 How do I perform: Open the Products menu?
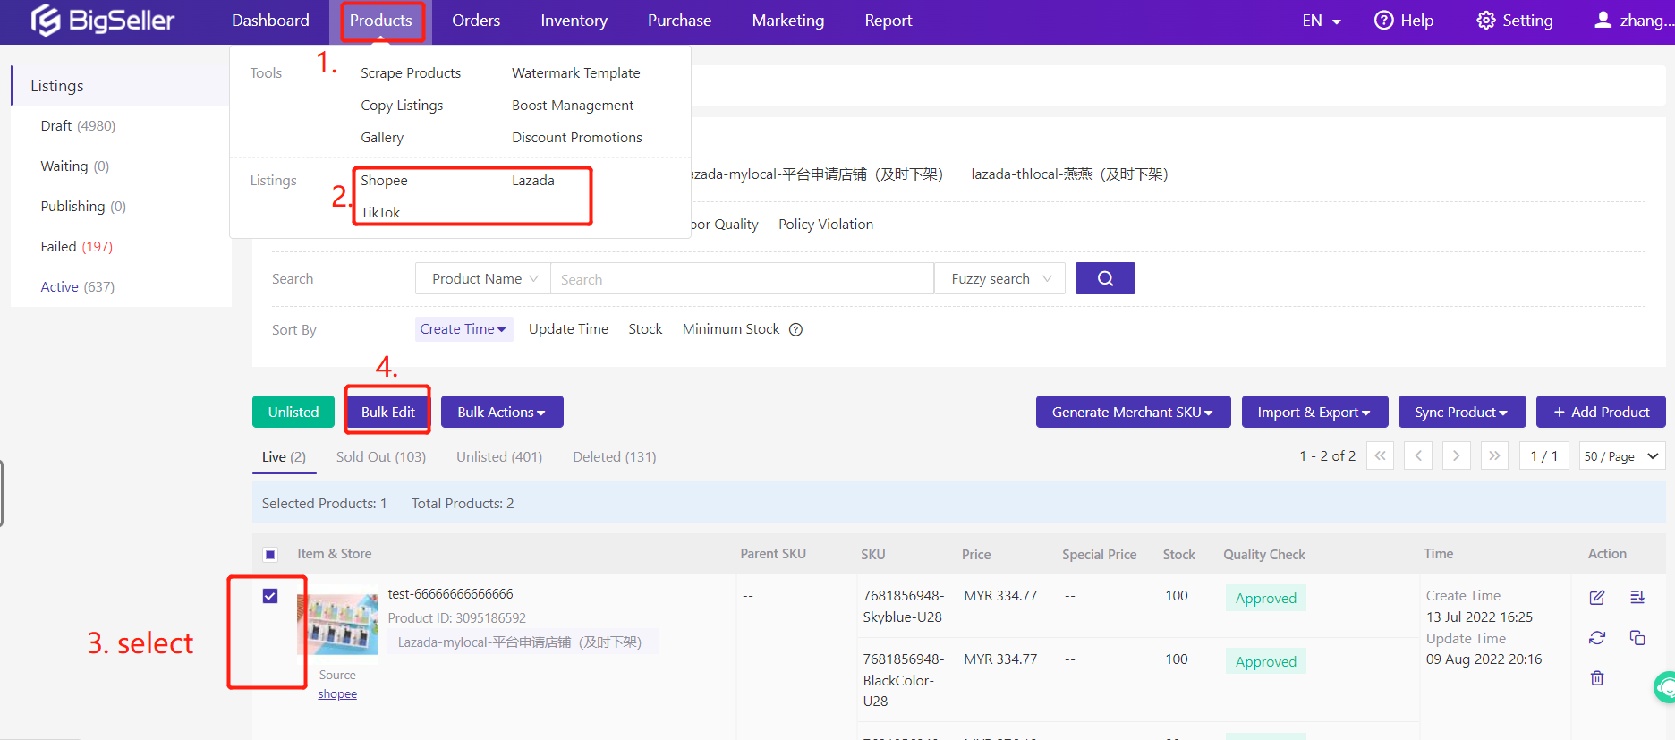click(x=381, y=21)
